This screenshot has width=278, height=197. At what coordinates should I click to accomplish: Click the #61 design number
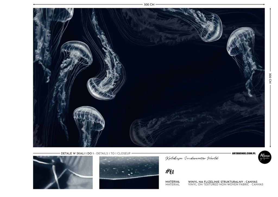(169, 171)
